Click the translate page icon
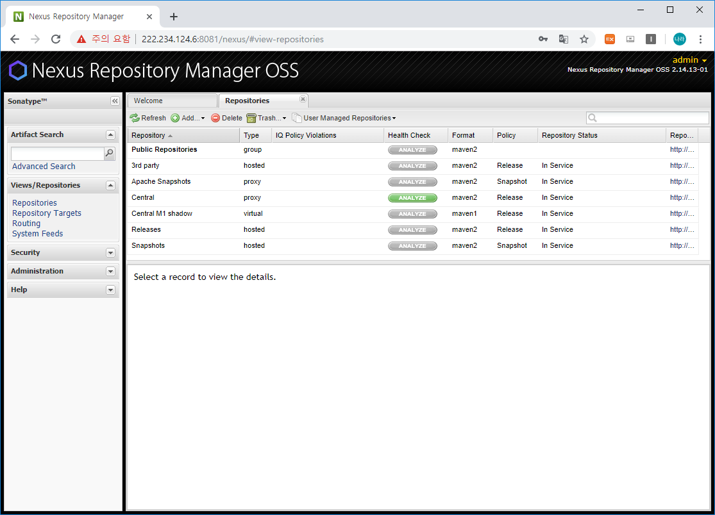 pos(564,39)
